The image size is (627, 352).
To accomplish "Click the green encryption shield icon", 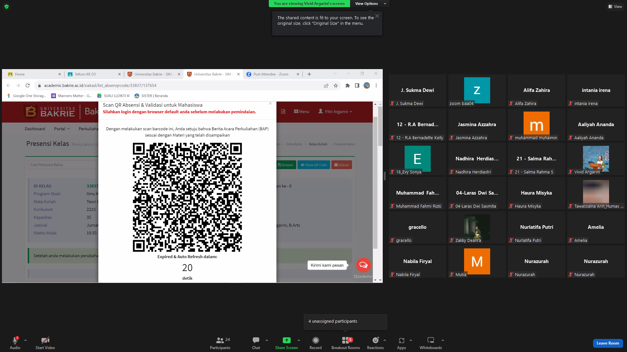I will coord(7,7).
